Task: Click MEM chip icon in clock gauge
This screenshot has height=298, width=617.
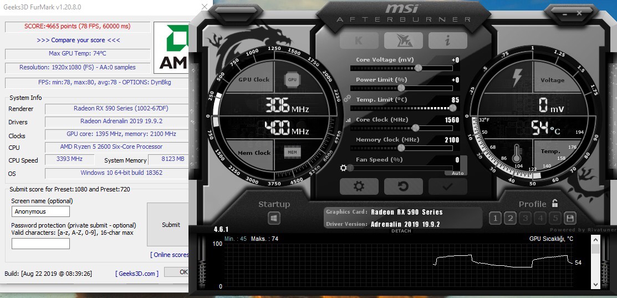Action: tap(292, 152)
